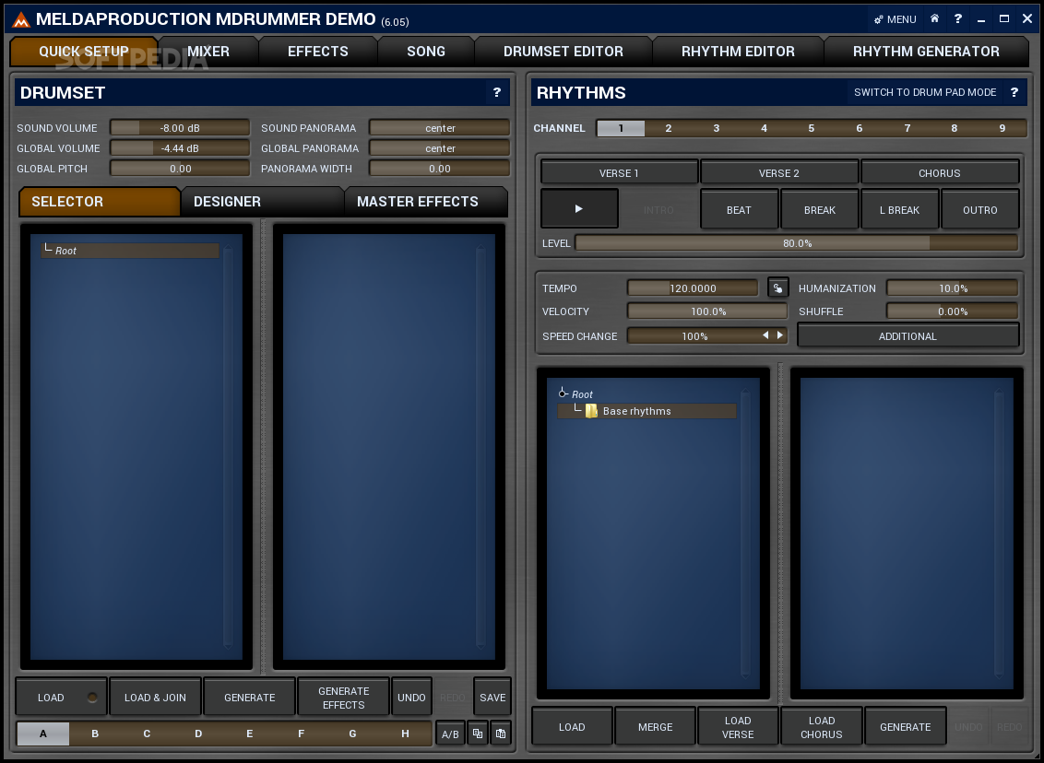The height and width of the screenshot is (763, 1044).
Task: Open the Additional settings button
Action: pyautogui.click(x=908, y=336)
